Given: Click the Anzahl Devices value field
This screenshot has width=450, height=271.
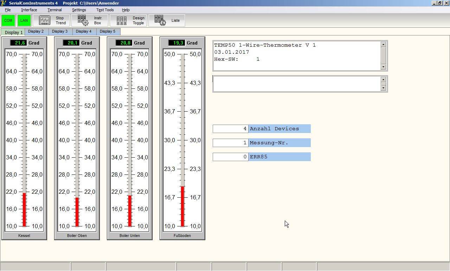Looking at the screenshot, I should (x=231, y=128).
